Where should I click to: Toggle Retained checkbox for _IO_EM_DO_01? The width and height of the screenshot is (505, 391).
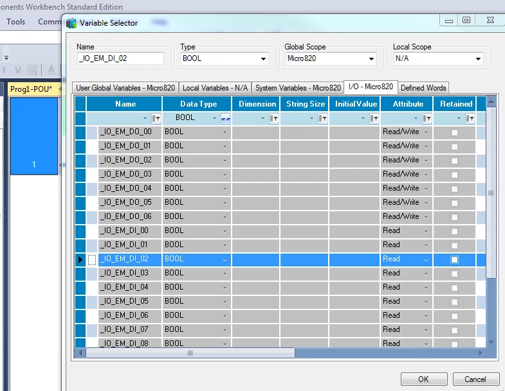point(454,146)
